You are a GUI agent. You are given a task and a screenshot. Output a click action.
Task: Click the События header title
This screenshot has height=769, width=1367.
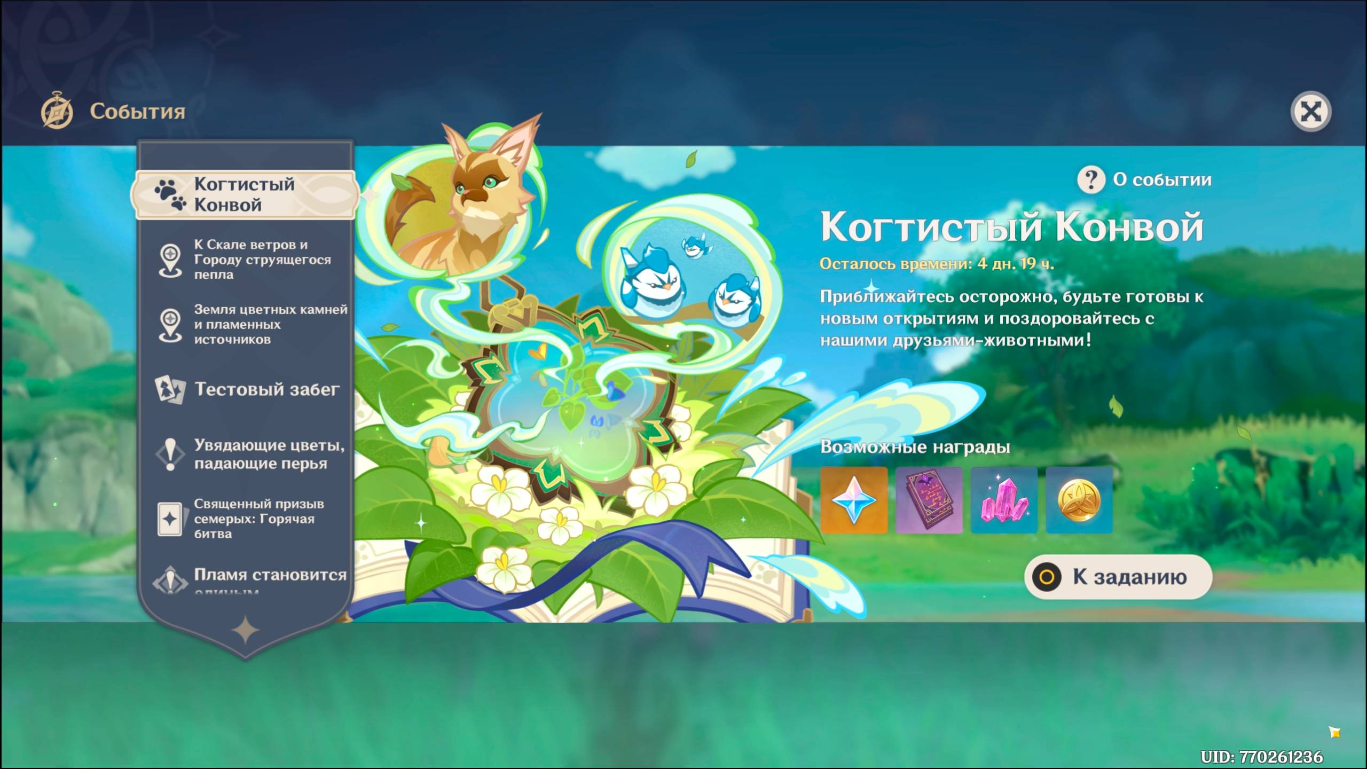(x=137, y=112)
